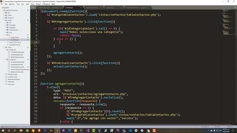Click the horizontal scrollbar below the editor
This screenshot has width=237, height=133.
131,125
